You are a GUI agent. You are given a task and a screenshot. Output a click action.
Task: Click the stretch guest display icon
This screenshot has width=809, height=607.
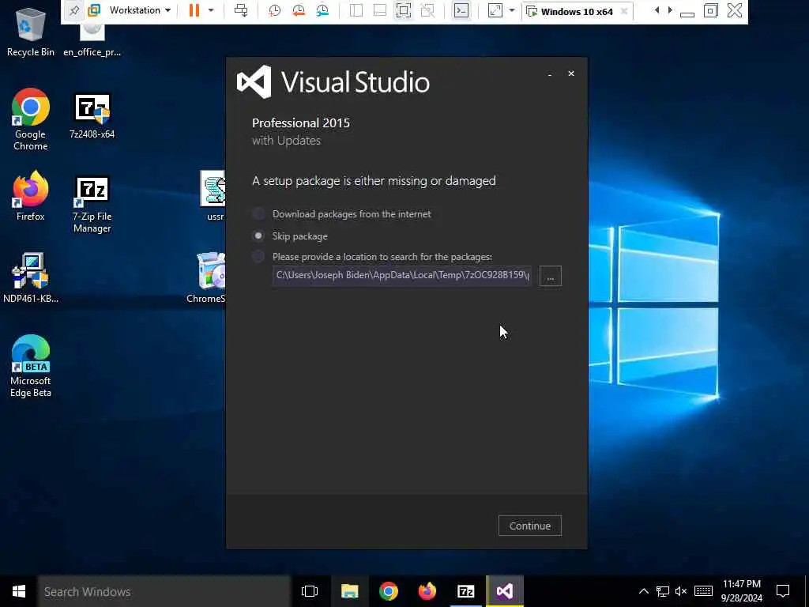495,10
